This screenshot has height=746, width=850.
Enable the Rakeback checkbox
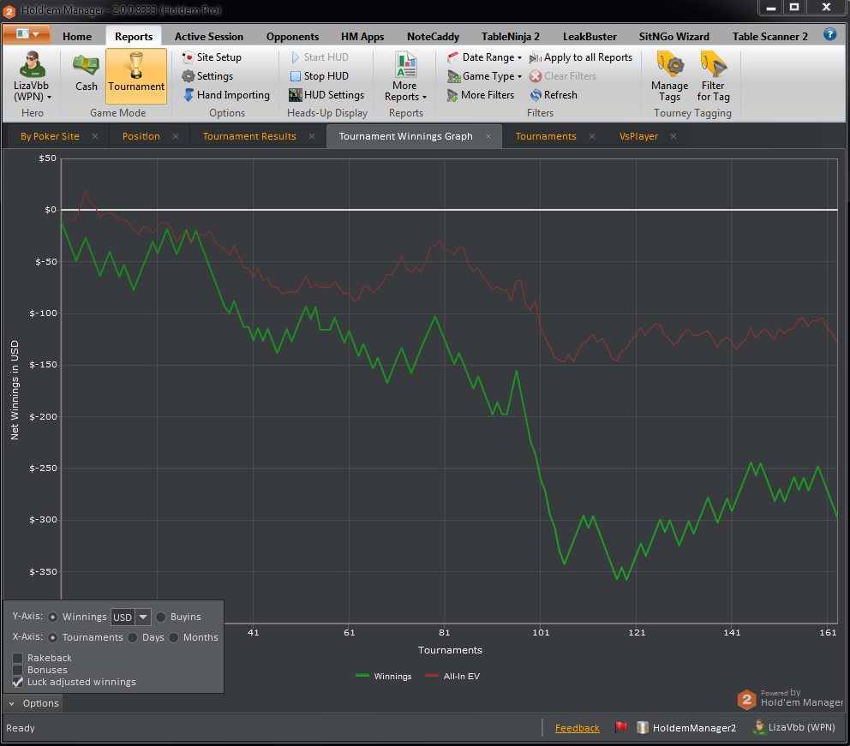pos(17,658)
